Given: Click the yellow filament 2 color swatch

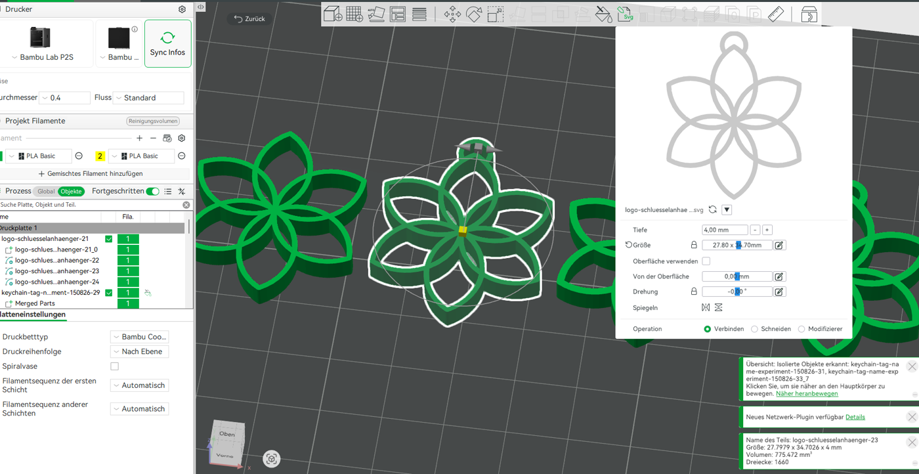Looking at the screenshot, I should 100,156.
